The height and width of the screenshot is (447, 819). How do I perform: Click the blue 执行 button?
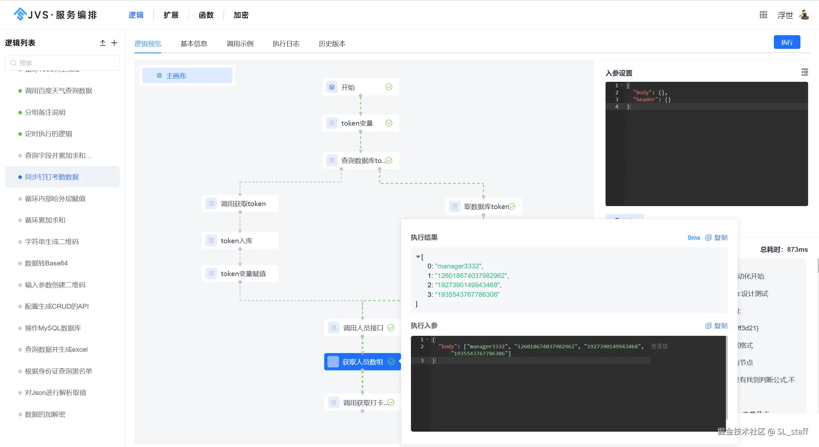coord(787,42)
